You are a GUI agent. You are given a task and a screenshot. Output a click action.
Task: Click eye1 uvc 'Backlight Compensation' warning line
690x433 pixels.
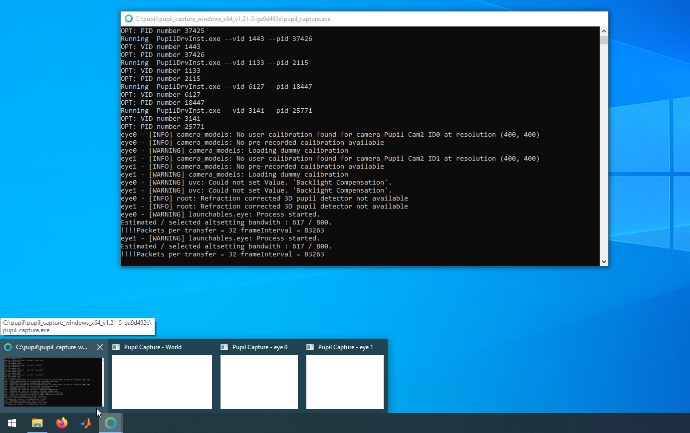pyautogui.click(x=256, y=190)
